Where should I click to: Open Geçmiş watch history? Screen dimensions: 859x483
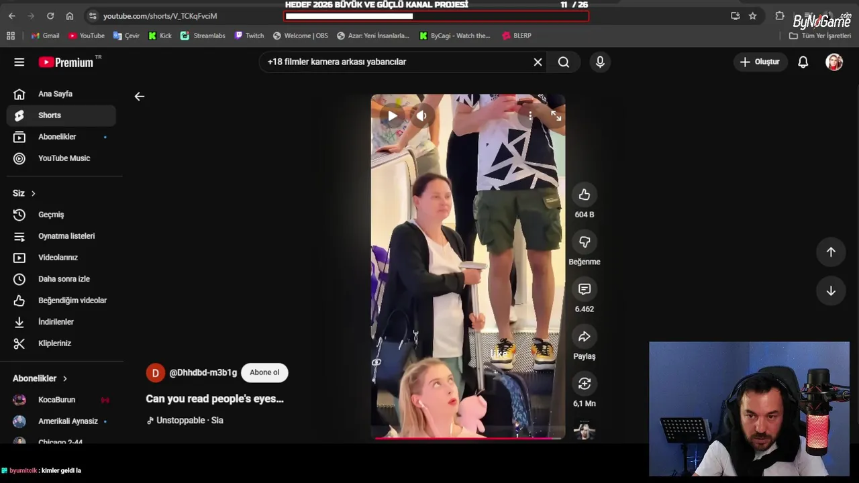click(x=61, y=215)
